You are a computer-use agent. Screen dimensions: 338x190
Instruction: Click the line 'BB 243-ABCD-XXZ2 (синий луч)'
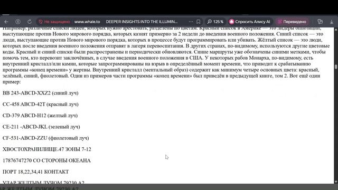[x=41, y=93]
